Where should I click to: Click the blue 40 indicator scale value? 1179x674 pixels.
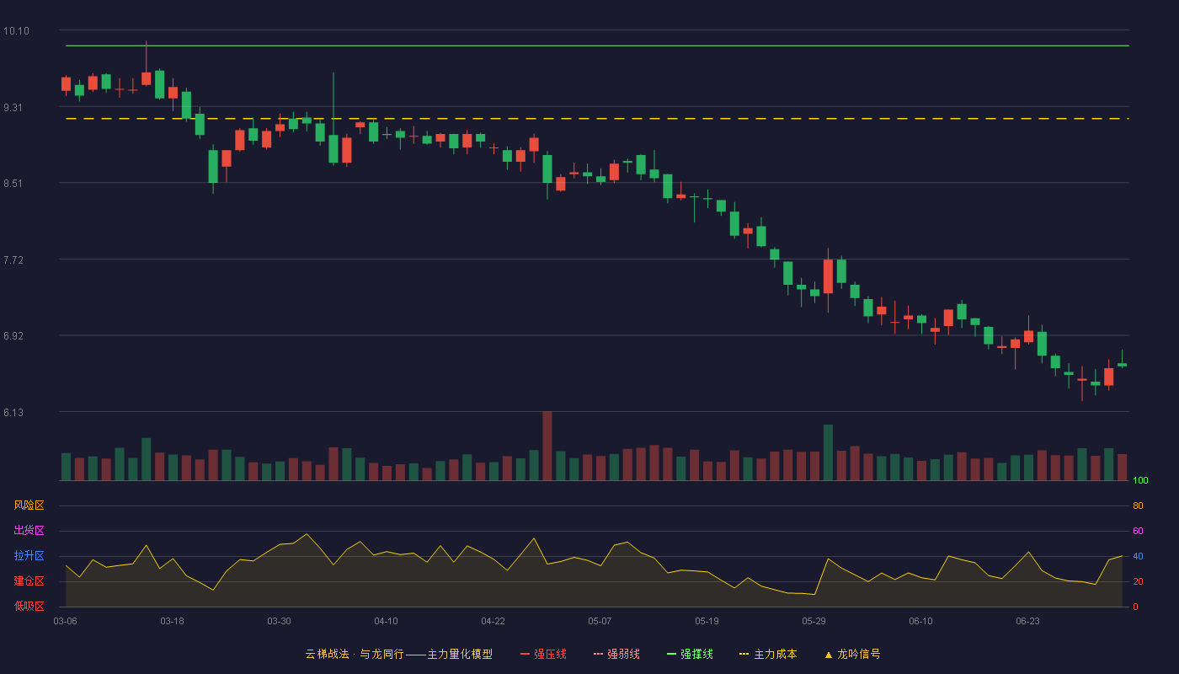pos(1138,556)
